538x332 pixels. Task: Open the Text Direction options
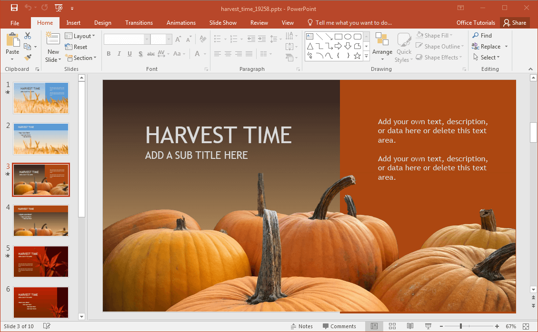291,36
